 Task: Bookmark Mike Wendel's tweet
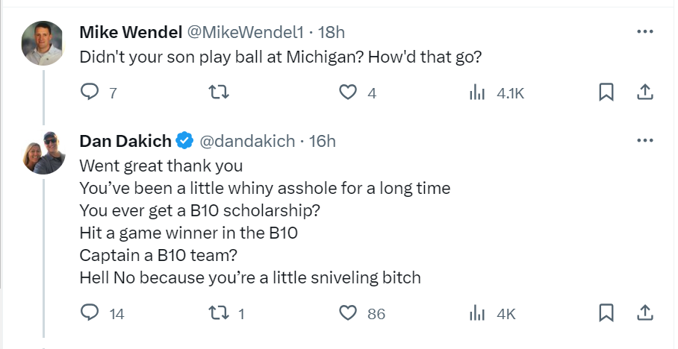pos(606,92)
